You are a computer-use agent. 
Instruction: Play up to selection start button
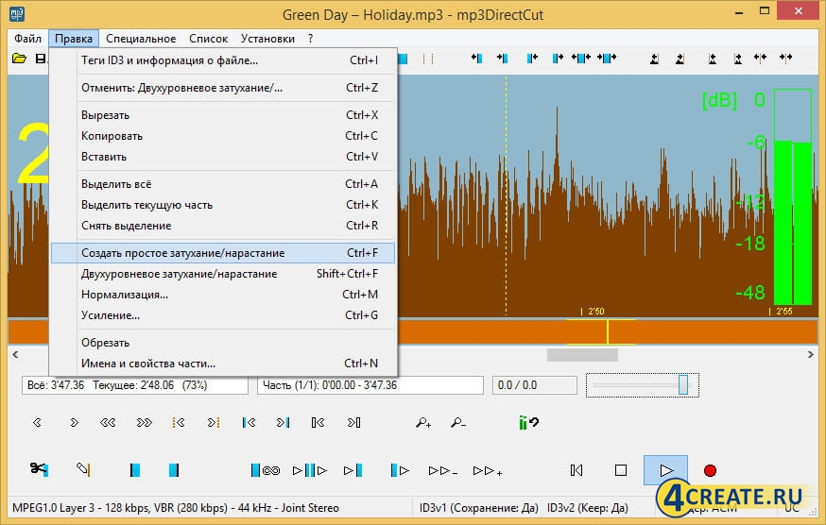[353, 470]
